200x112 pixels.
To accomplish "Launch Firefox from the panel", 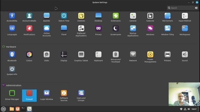I will tap(17, 109).
